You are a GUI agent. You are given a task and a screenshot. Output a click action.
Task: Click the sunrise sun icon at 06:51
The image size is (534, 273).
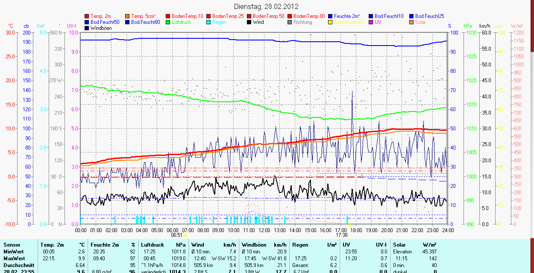pyautogui.click(x=186, y=235)
